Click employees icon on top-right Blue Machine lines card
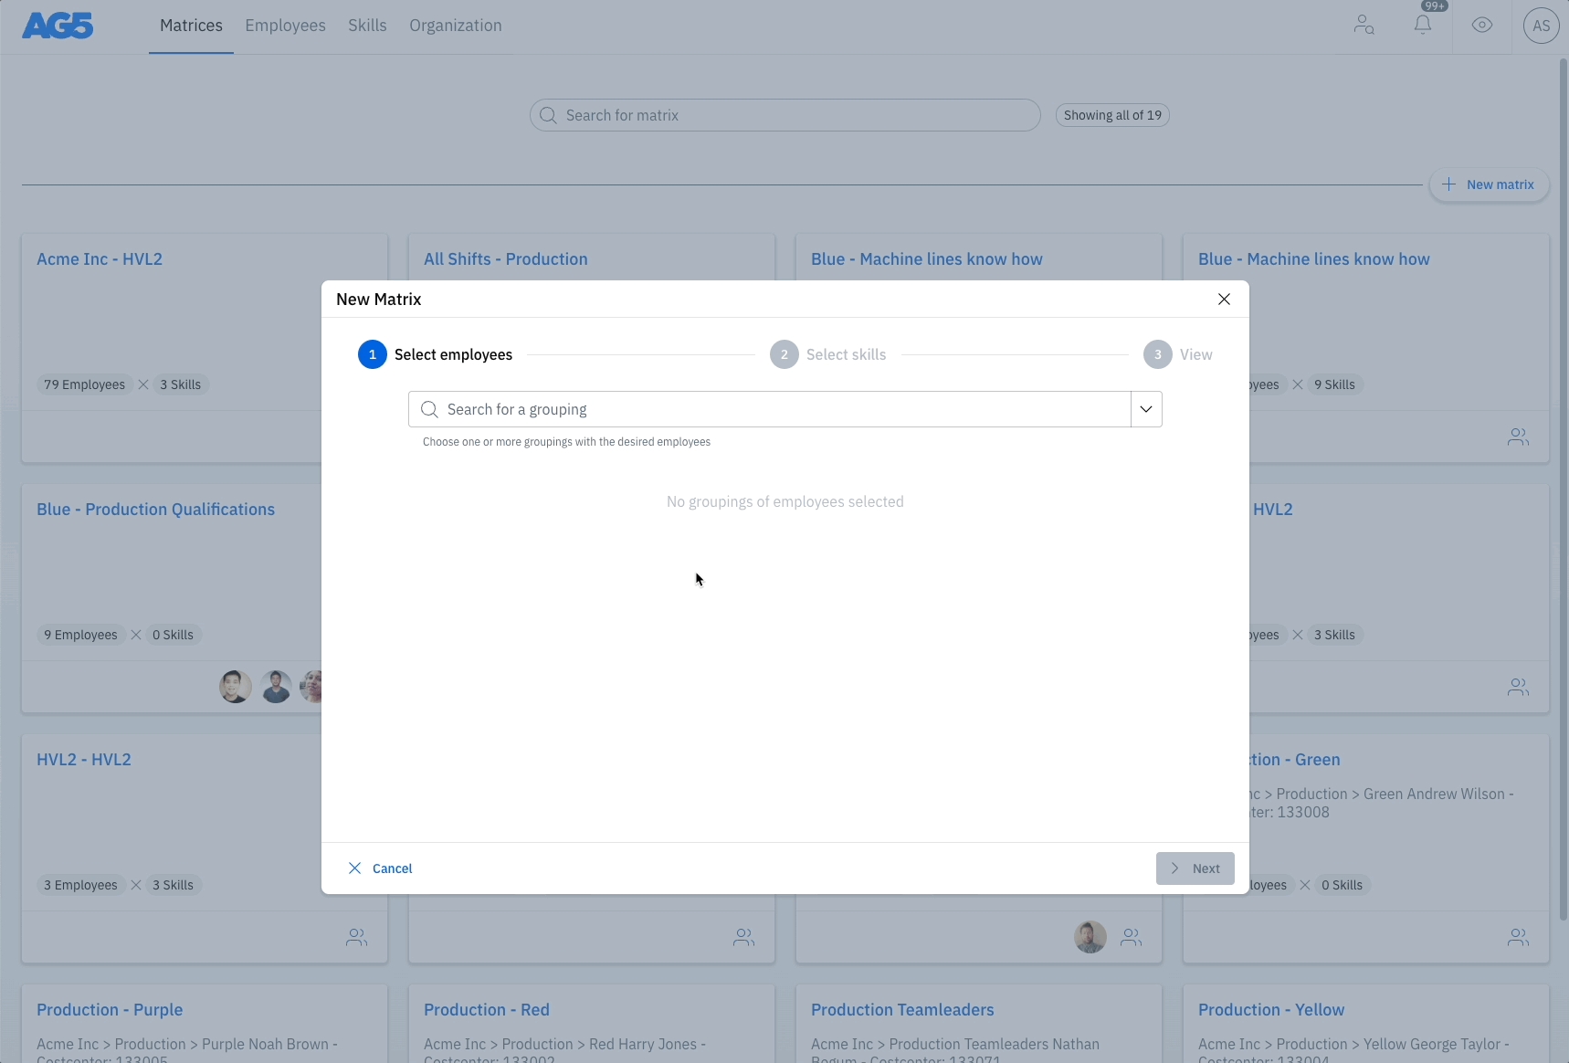This screenshot has width=1569, height=1063. (x=1518, y=437)
